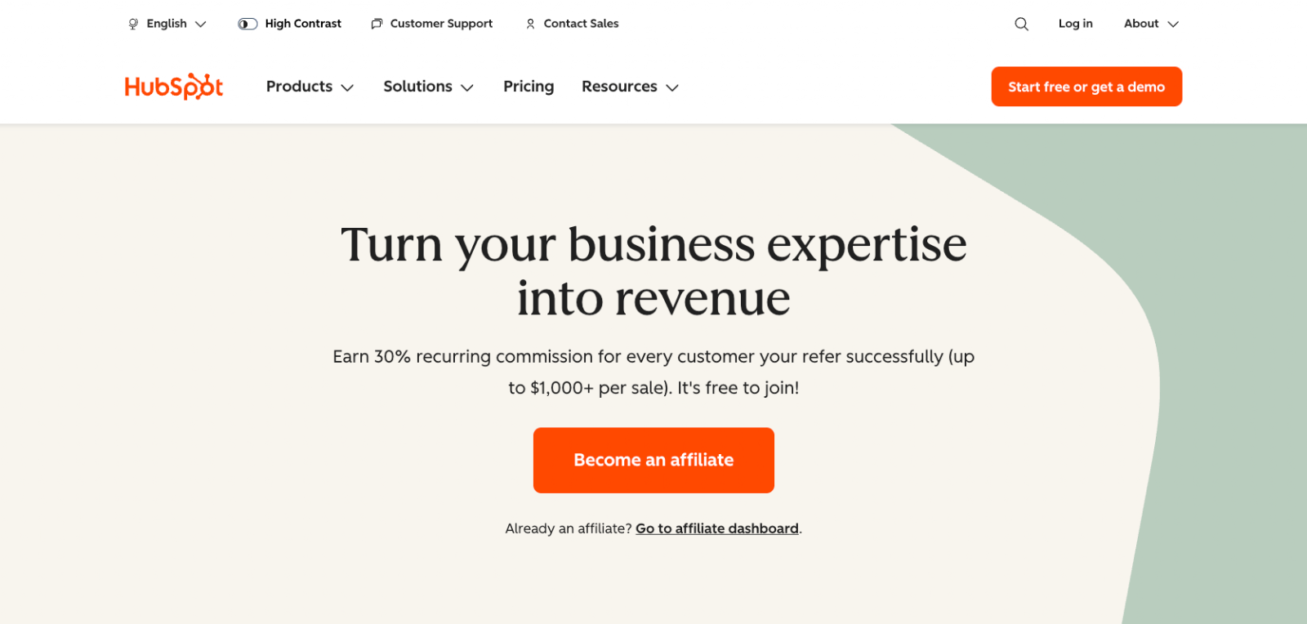Click the Become an affiliate button
This screenshot has height=624, width=1307.
pos(653,460)
